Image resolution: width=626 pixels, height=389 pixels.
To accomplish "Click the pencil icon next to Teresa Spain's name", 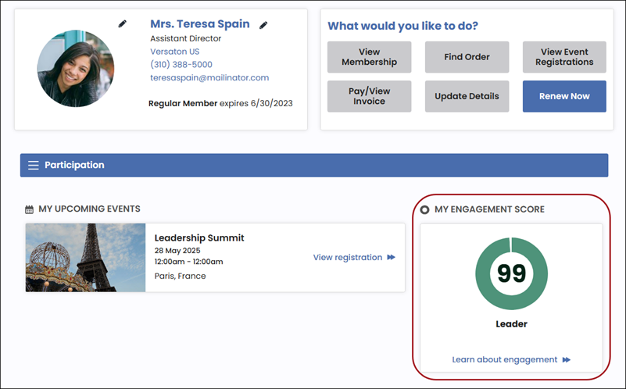I will tap(263, 26).
